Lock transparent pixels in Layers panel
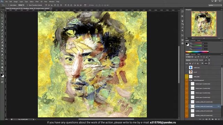The width and height of the screenshot is (223, 125). (x=190, y=64)
